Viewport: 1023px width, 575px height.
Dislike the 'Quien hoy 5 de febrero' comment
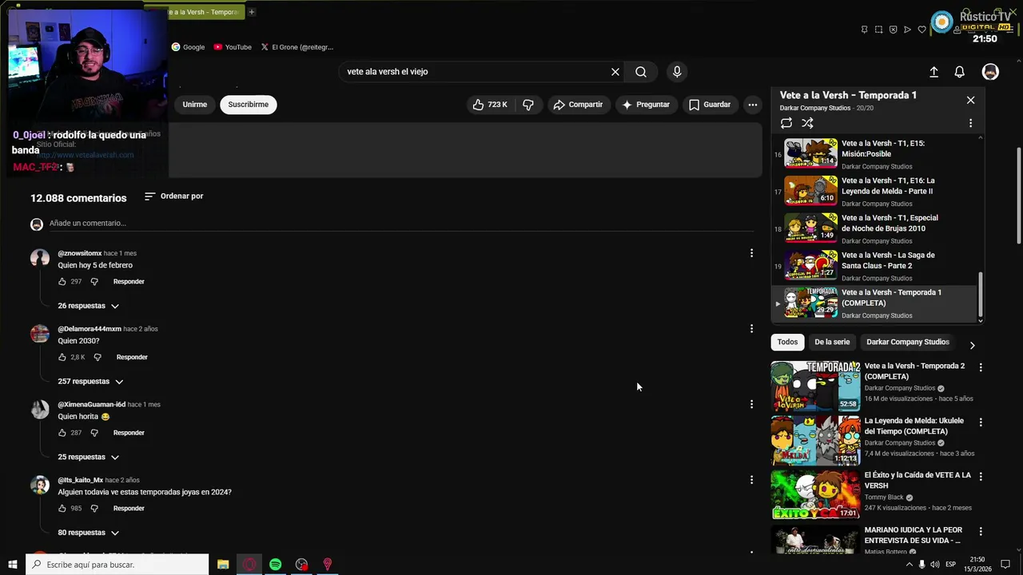click(x=94, y=282)
